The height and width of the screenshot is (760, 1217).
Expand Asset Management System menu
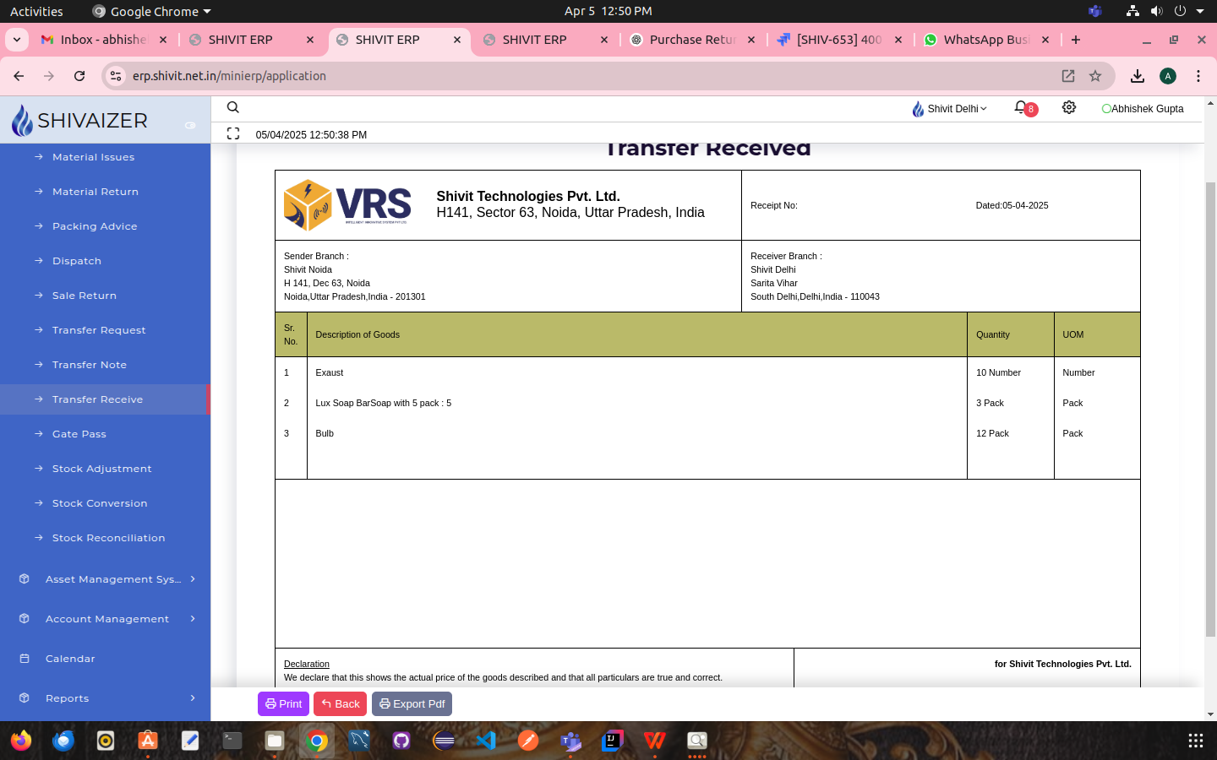tap(108, 579)
